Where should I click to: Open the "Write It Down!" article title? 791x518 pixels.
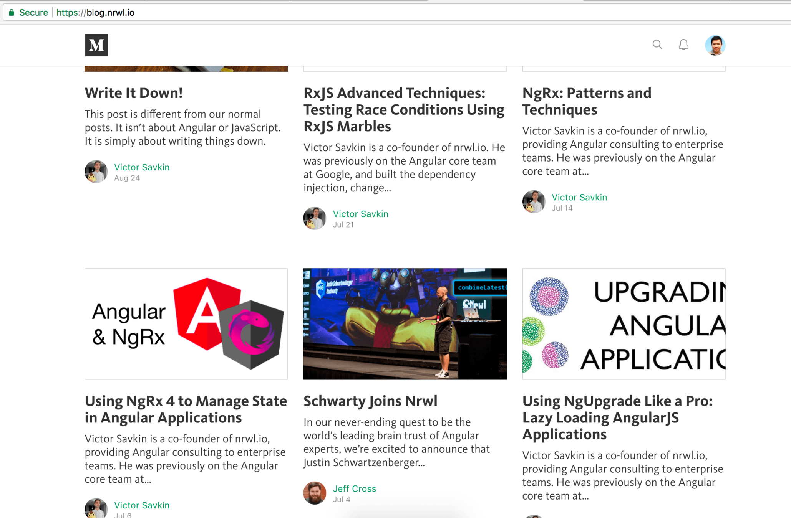tap(133, 93)
